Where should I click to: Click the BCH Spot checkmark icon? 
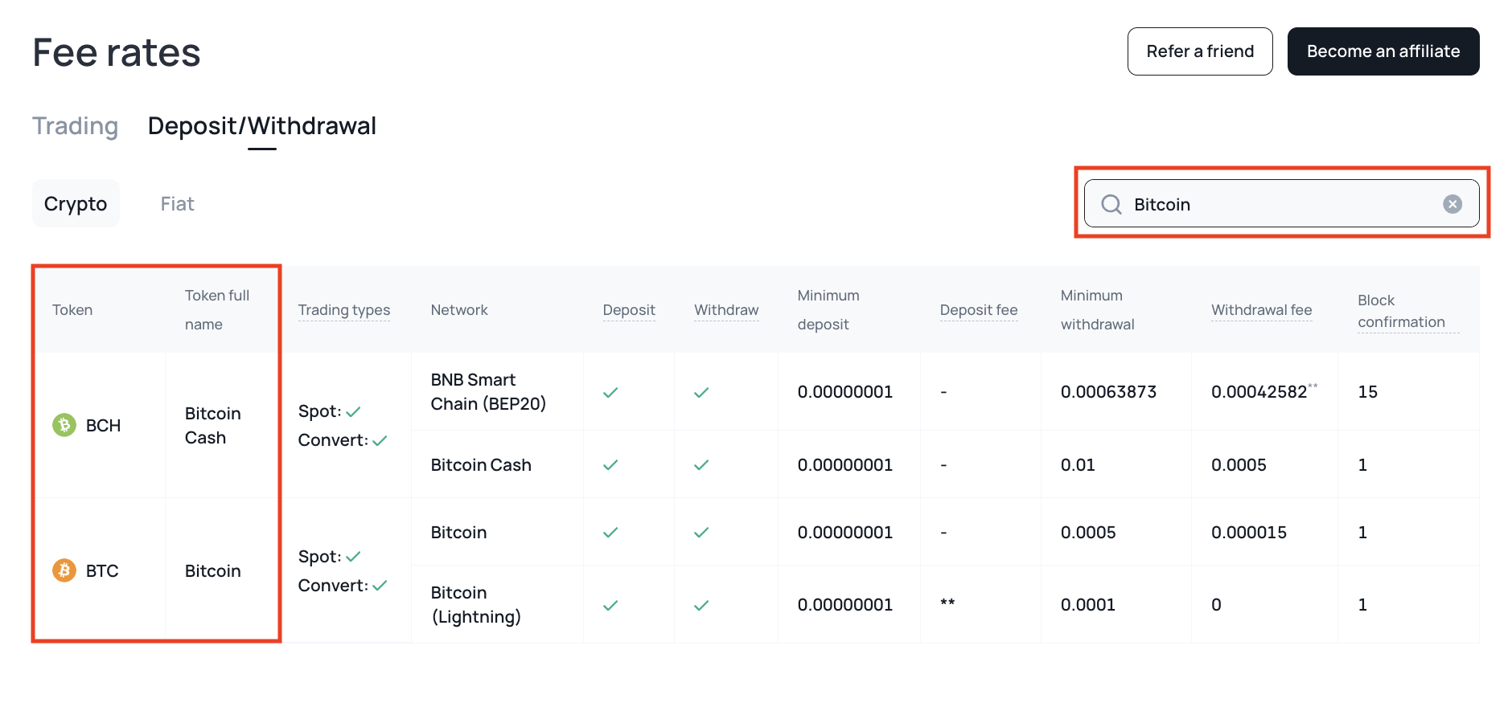353,411
